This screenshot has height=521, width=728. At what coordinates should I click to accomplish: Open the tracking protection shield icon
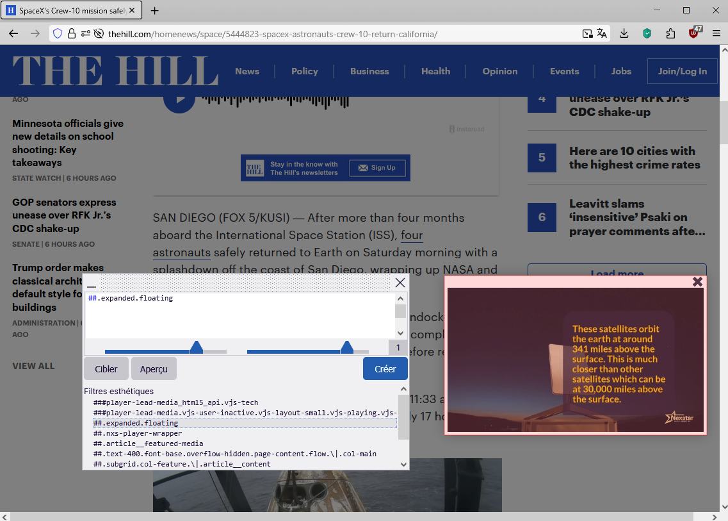(x=58, y=33)
